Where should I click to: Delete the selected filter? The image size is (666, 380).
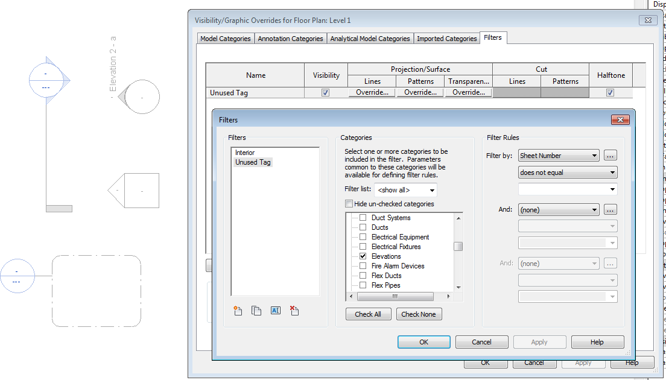(x=294, y=311)
